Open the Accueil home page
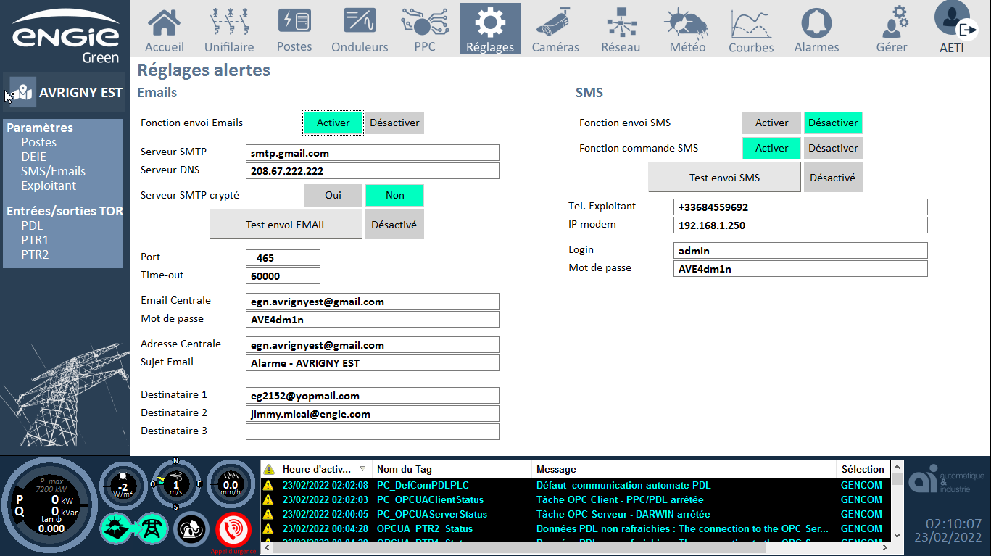Image resolution: width=991 pixels, height=556 pixels. click(165, 29)
